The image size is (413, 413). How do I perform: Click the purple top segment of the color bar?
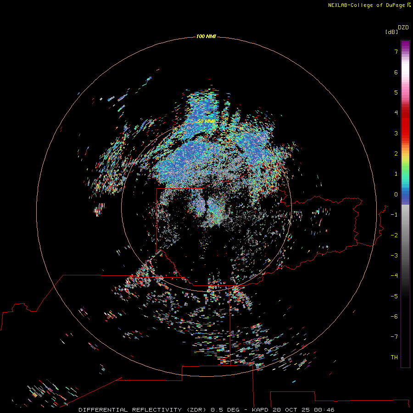[x=405, y=45]
